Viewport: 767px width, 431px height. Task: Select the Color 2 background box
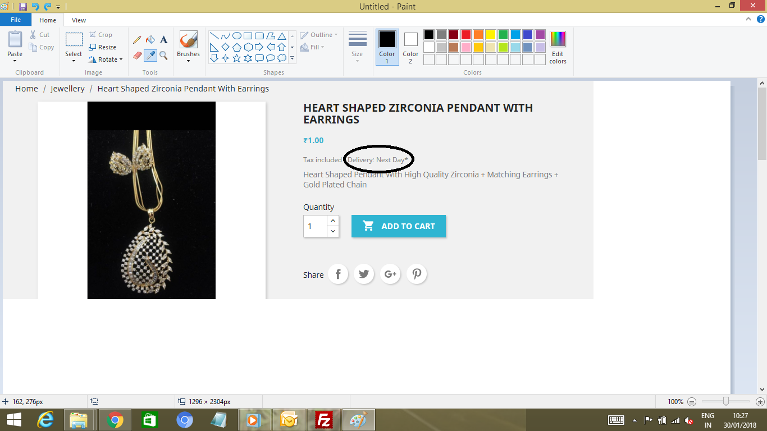(410, 47)
